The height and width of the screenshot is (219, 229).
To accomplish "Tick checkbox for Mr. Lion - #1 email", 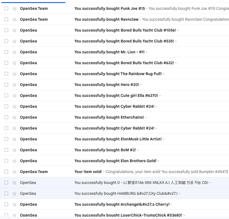I will pos(6,52).
